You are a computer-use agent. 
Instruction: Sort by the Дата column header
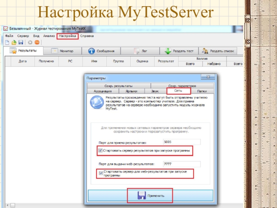pos(23,61)
